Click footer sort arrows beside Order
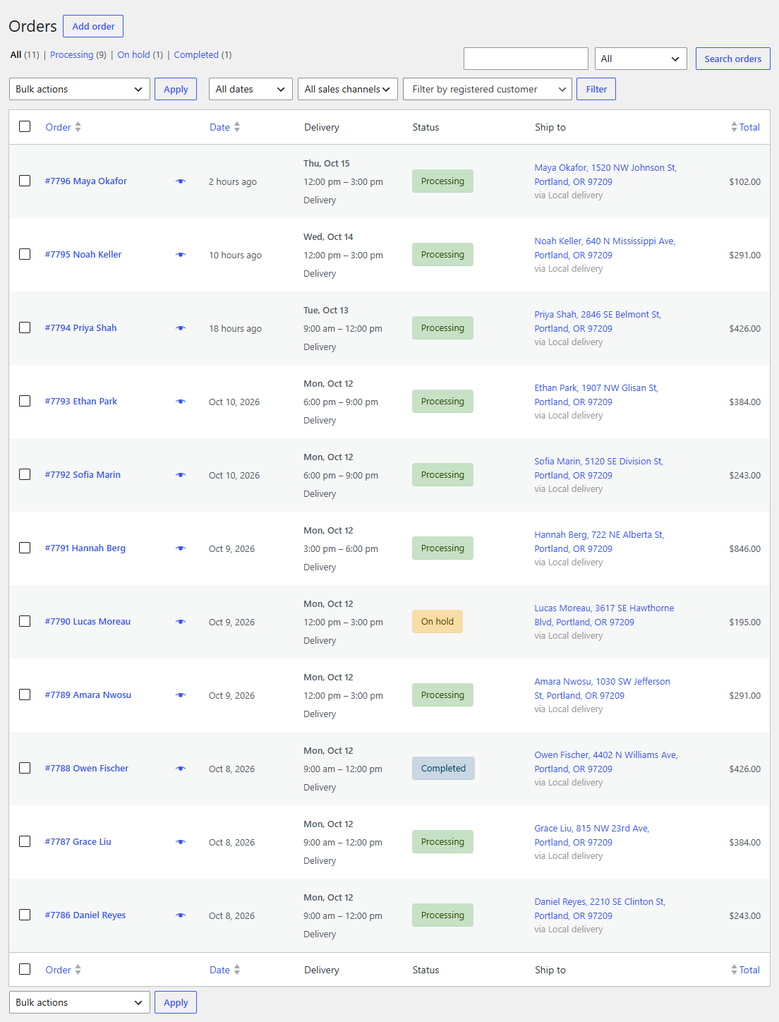 point(78,970)
